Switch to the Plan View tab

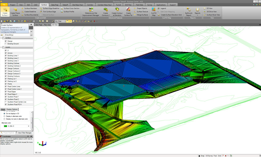pyautogui.click(x=47, y=24)
